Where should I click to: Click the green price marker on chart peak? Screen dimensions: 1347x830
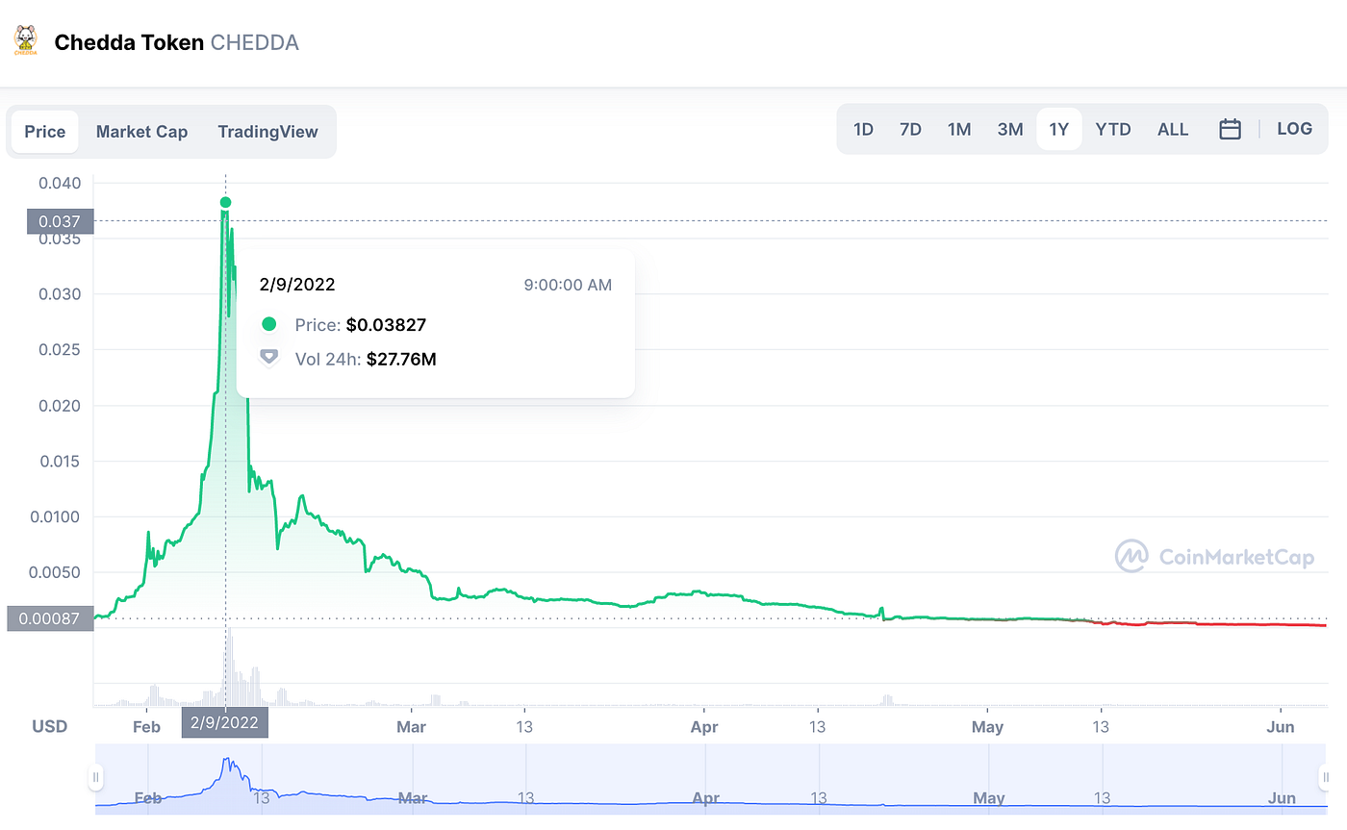click(225, 202)
